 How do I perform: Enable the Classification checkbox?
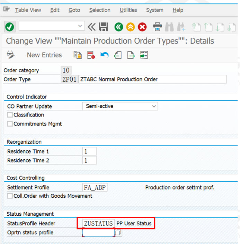[x=10, y=115]
